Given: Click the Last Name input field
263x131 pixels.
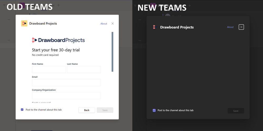Looking at the screenshot, I should point(84,69).
